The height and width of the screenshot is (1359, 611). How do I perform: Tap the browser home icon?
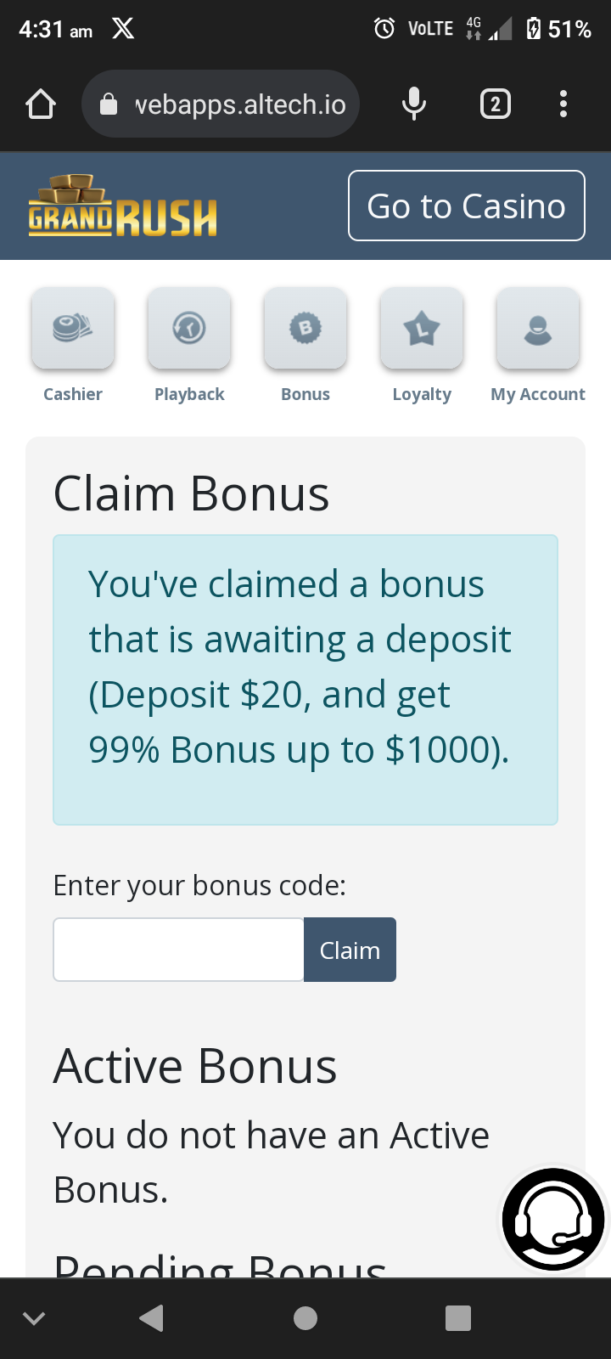tap(41, 104)
